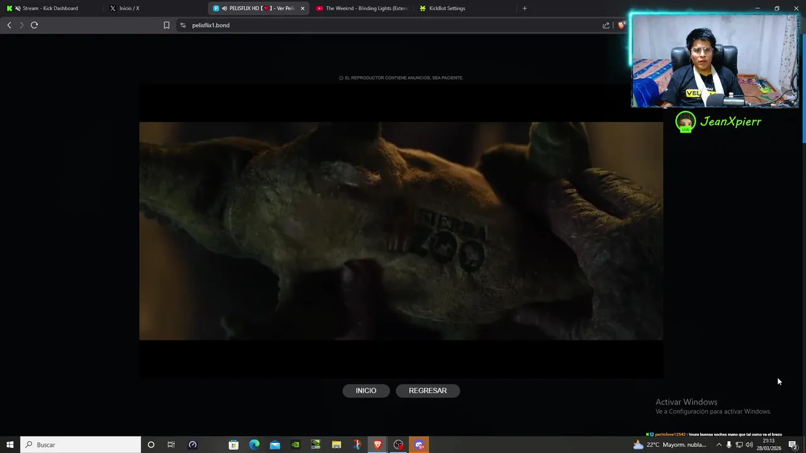Image resolution: width=806 pixels, height=453 pixels.
Task: Click the 'Activar Windows' watermark heading
Action: [686, 402]
